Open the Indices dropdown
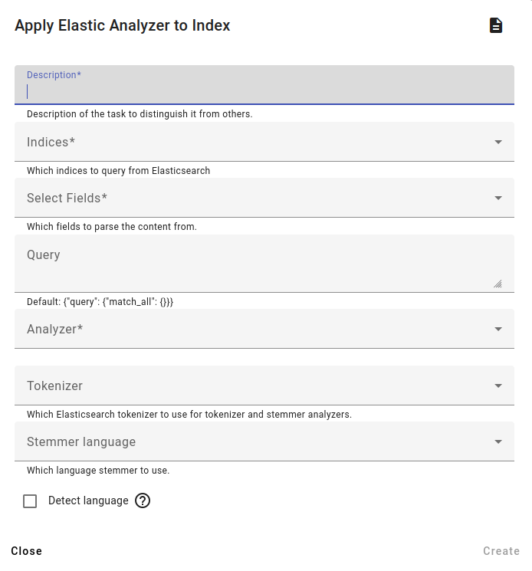Viewport: 532px width, 571px height. point(264,142)
